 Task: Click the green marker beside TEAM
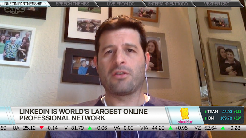point(206,112)
